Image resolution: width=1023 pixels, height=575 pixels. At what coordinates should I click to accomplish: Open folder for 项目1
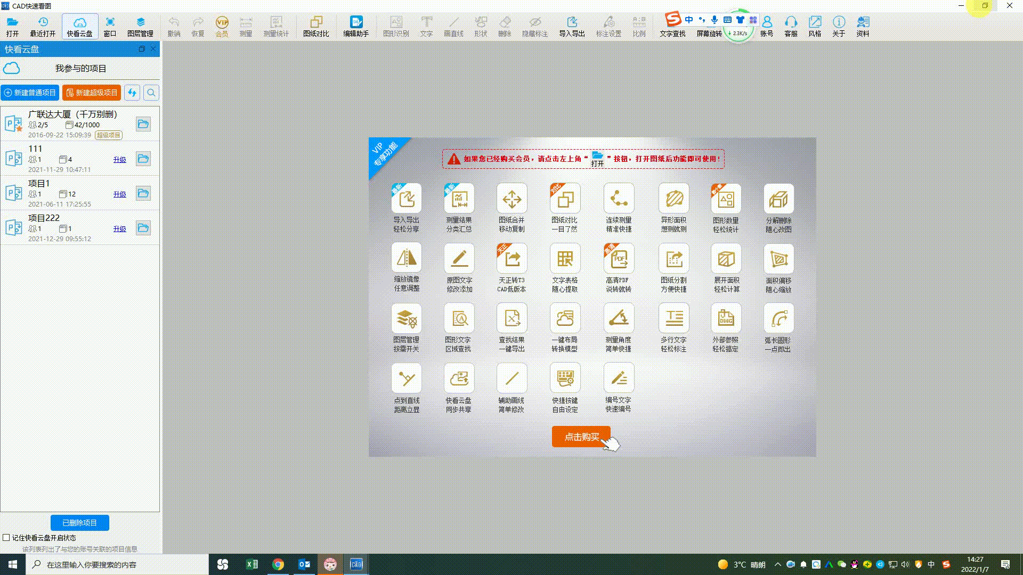pos(143,193)
